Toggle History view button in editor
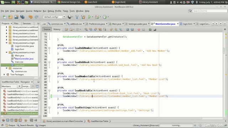 (57, 29)
